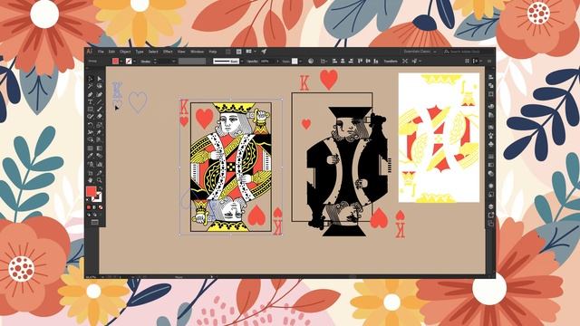Set paint mode to None

click(101, 207)
